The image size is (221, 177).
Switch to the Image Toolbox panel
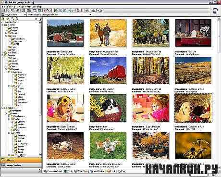(21, 165)
